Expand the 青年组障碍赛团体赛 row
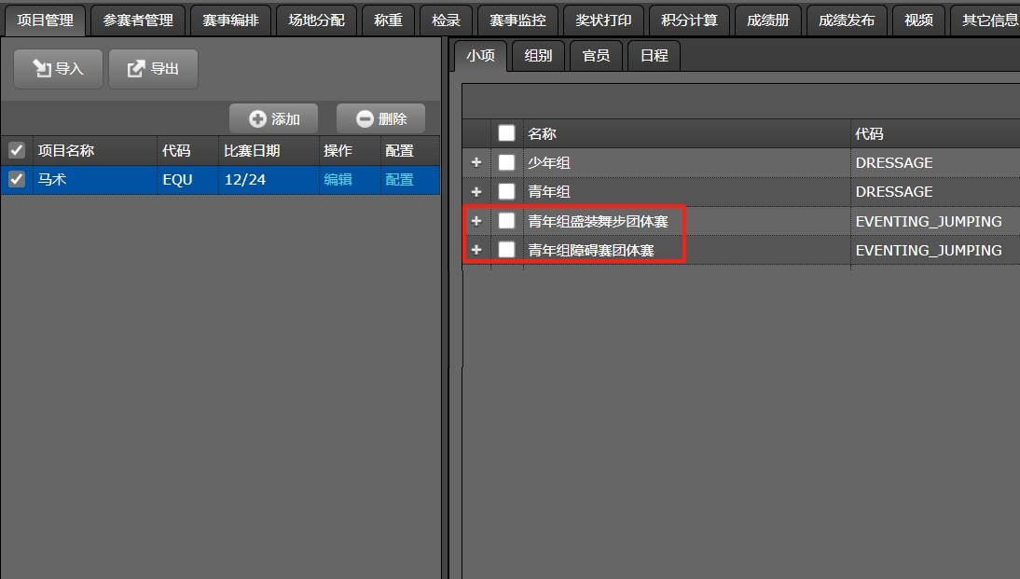The width and height of the screenshot is (1020, 579). 476,250
